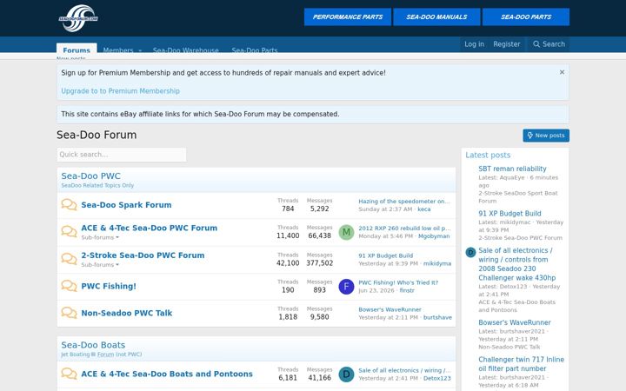
Task: Click the New posts button
Action: (x=546, y=136)
